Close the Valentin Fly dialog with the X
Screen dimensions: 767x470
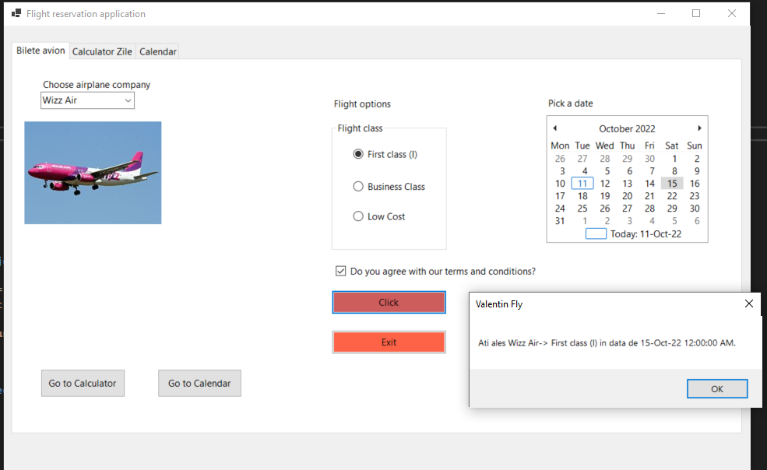748,303
